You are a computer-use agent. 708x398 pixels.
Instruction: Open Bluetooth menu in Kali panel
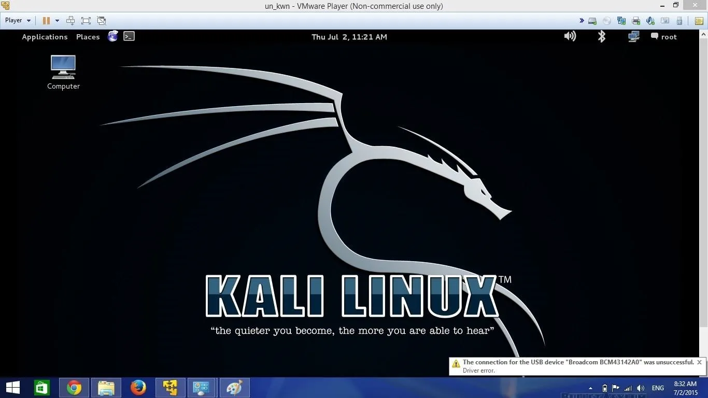pos(601,36)
